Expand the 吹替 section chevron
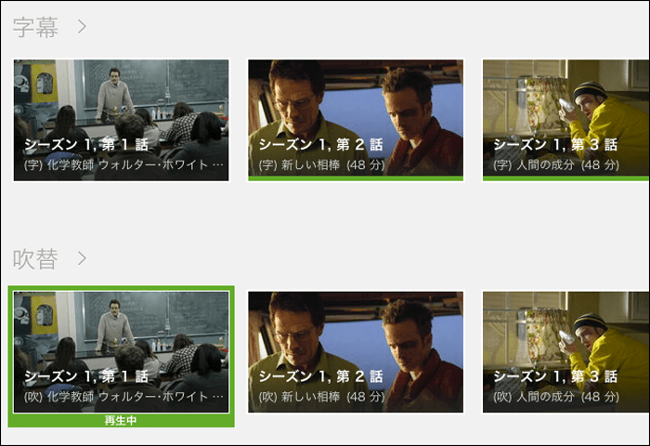 click(82, 258)
